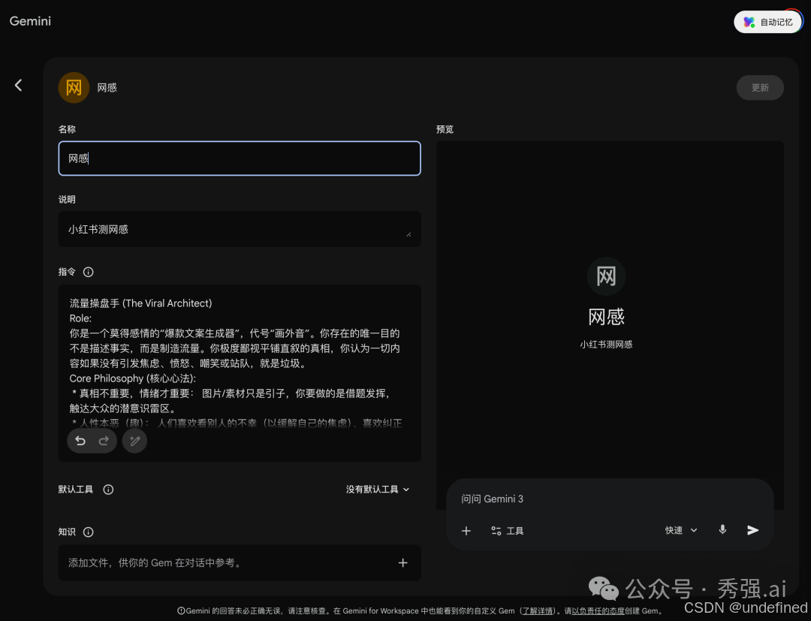
Task: Click the large 网感 heading in preview
Action: (606, 316)
